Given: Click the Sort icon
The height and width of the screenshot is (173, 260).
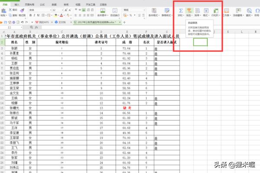Looking at the screenshot, I should [x=197, y=10].
